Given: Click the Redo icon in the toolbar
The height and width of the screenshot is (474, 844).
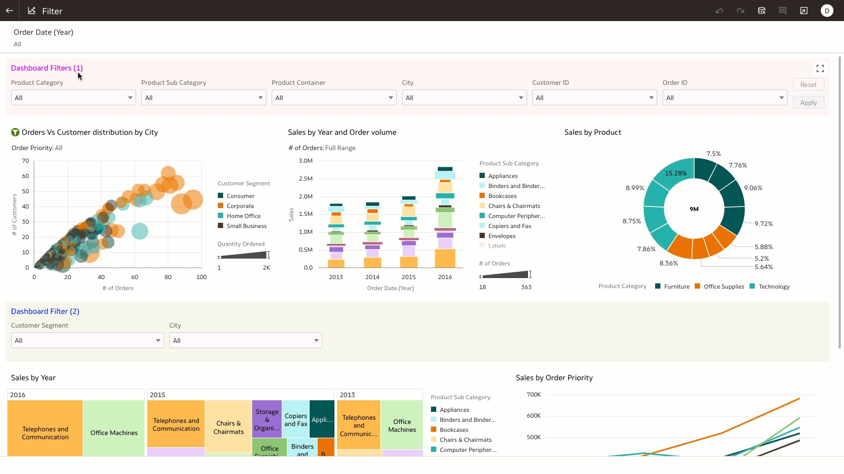Looking at the screenshot, I should coord(741,11).
